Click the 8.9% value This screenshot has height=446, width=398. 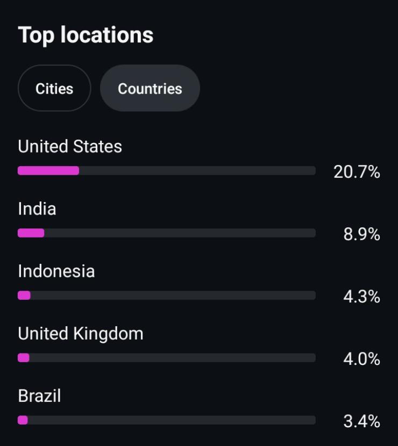tap(361, 234)
